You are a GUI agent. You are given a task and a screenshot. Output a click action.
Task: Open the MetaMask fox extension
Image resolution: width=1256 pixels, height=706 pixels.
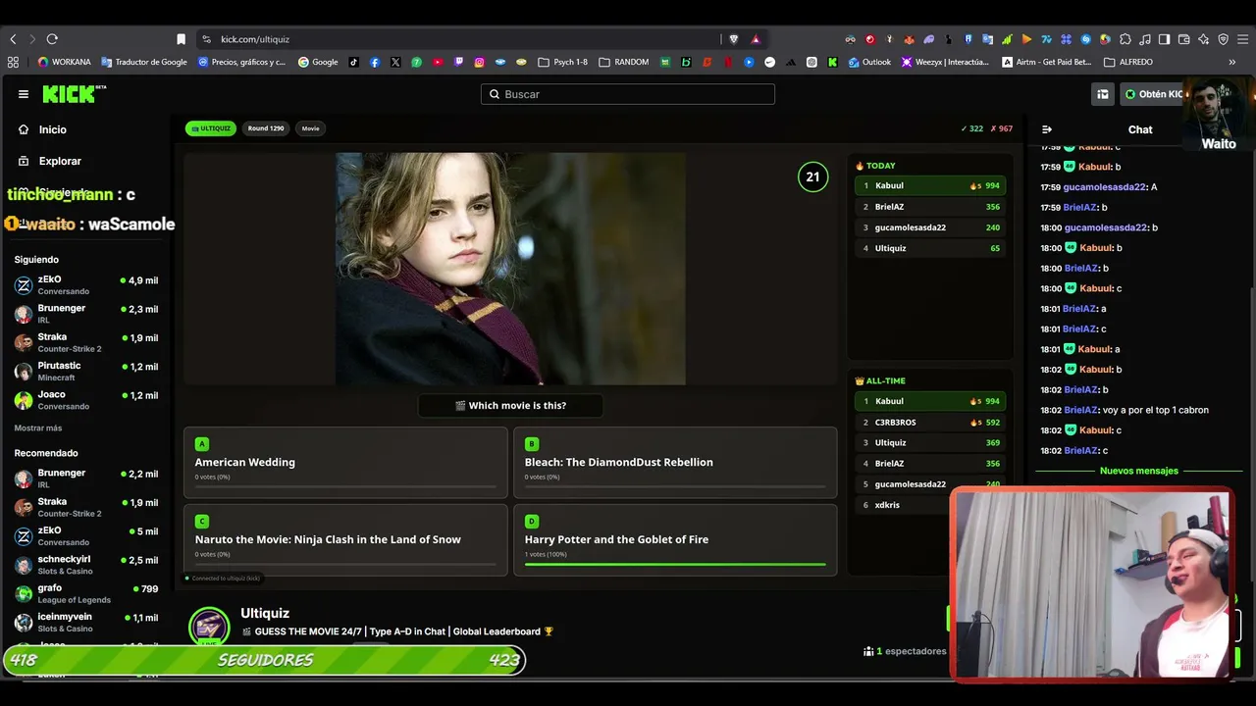(909, 39)
